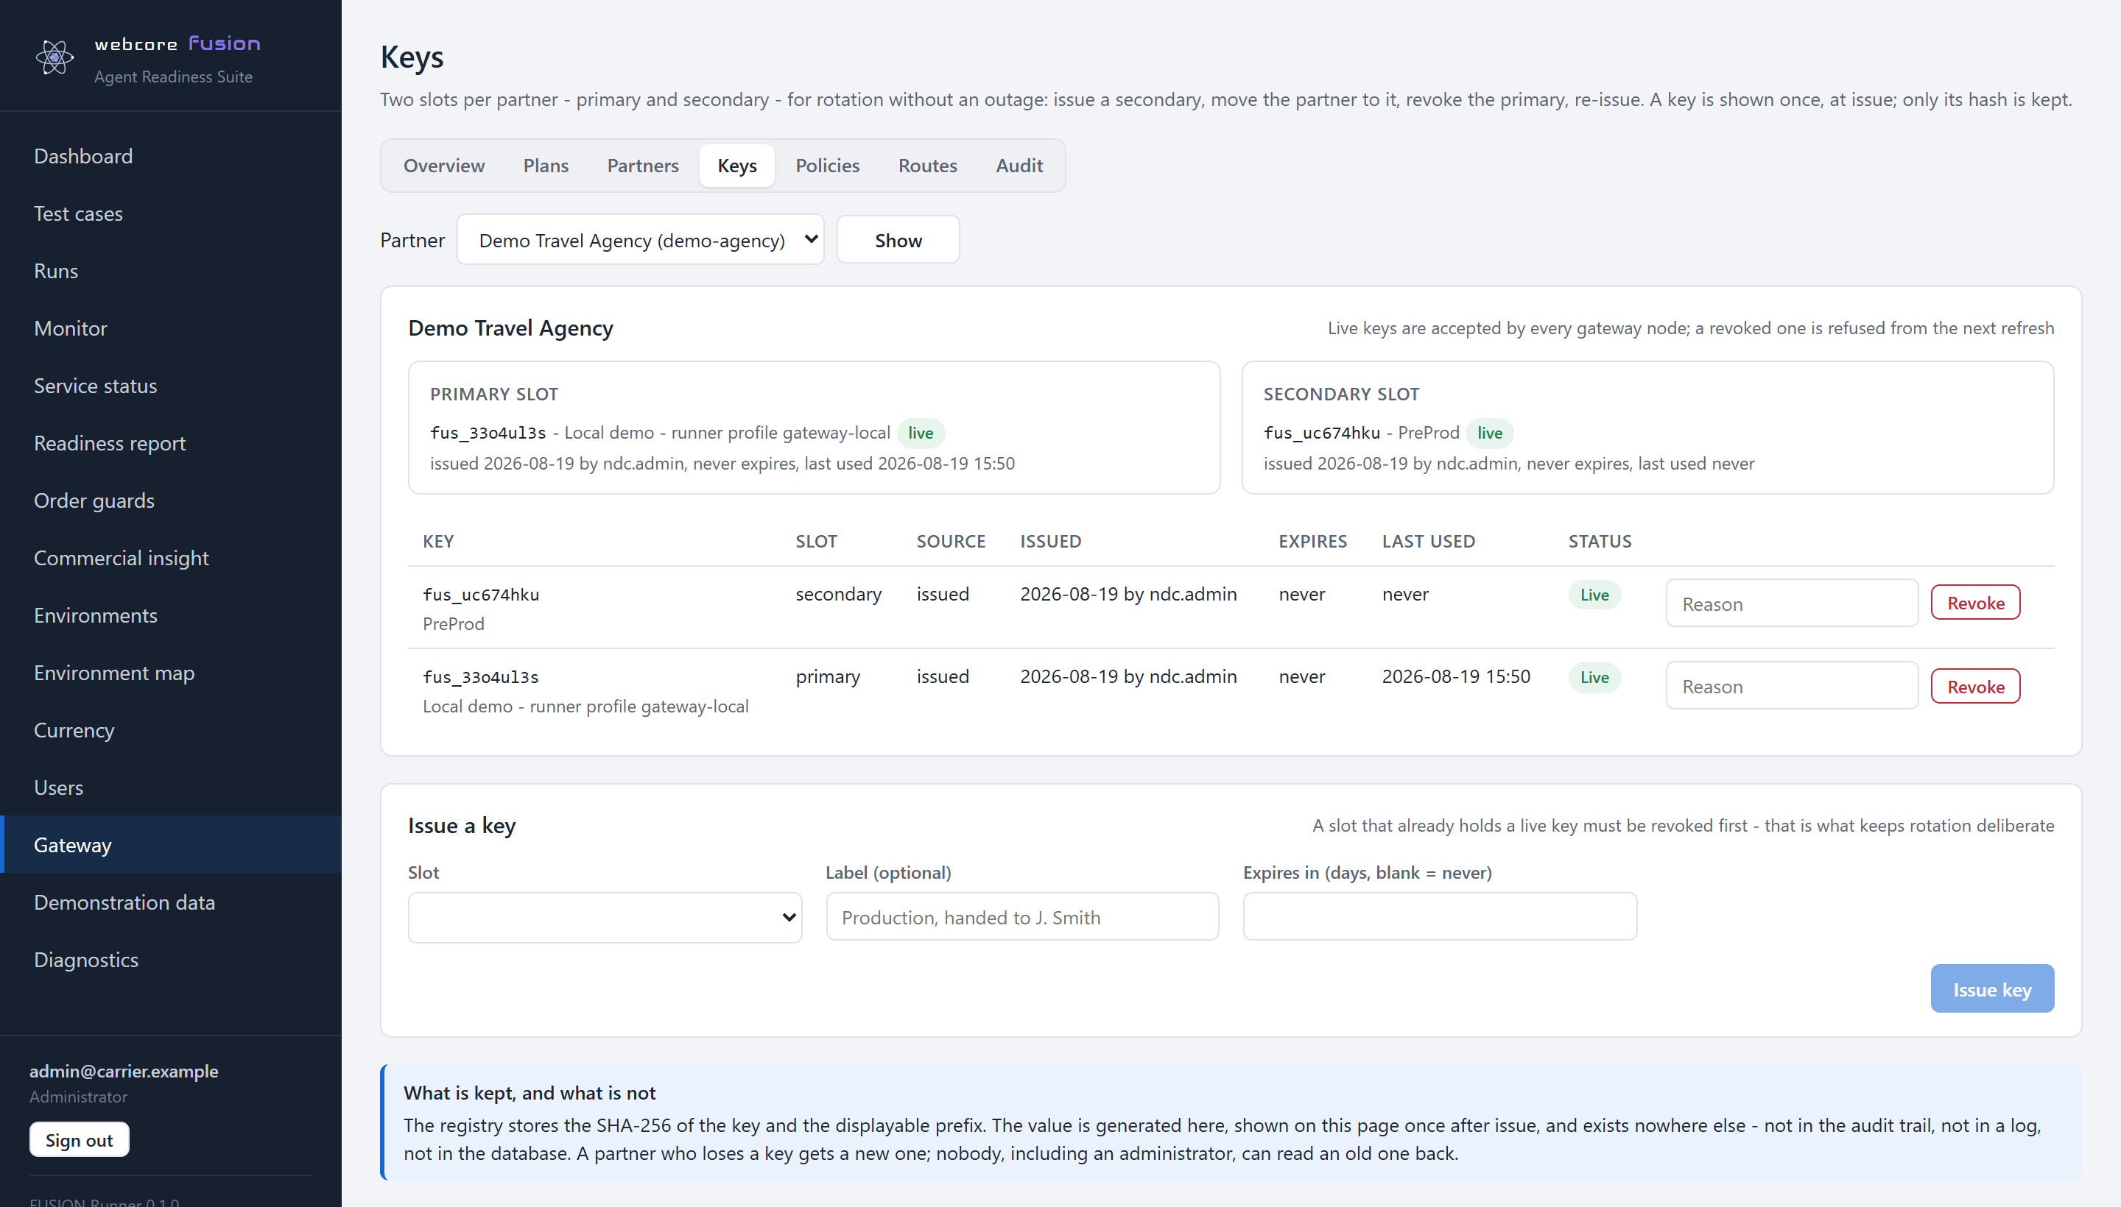Click the live badge in Primary slot card

(x=920, y=433)
